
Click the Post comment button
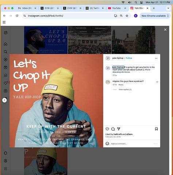pyautogui.click(x=155, y=144)
